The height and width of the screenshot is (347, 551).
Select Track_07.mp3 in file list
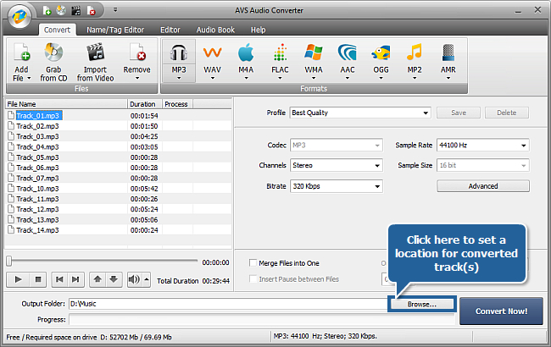(x=37, y=179)
